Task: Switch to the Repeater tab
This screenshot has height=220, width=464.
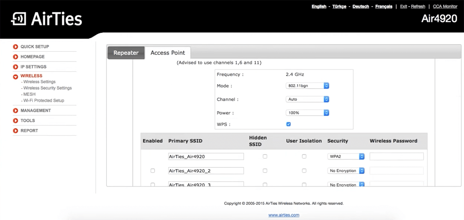Action: [126, 53]
